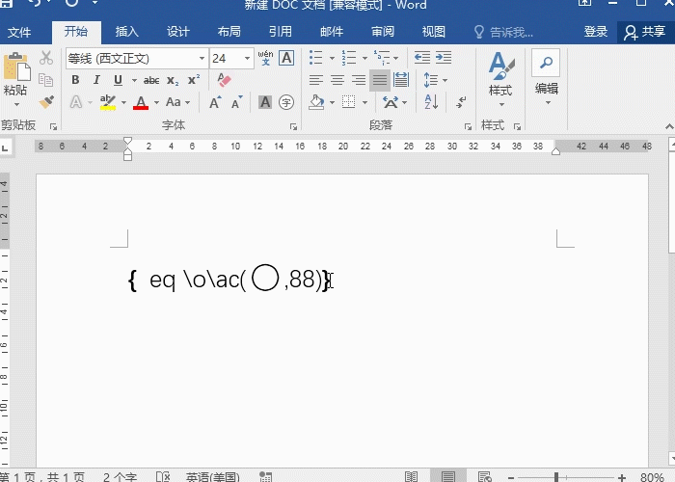The height and width of the screenshot is (482, 675).
Task: Toggle Align Right paragraph
Action: click(359, 80)
